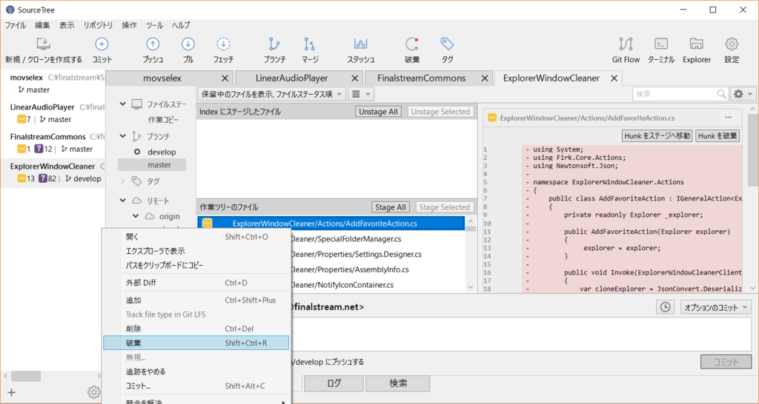
Task: Click the commit history clock icon
Action: 665,307
